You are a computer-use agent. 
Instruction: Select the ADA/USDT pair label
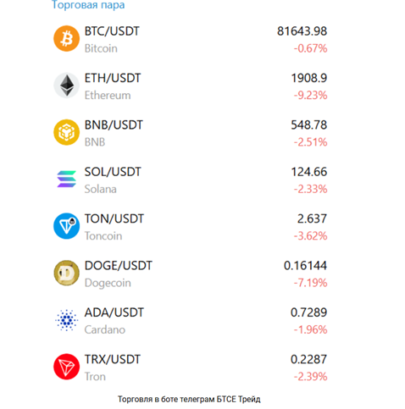(x=114, y=312)
